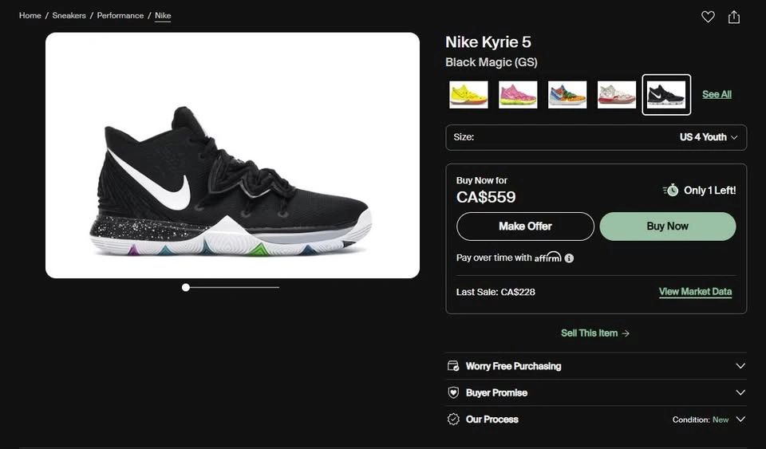
Task: Click the Our Process verified badge icon
Action: click(x=453, y=419)
